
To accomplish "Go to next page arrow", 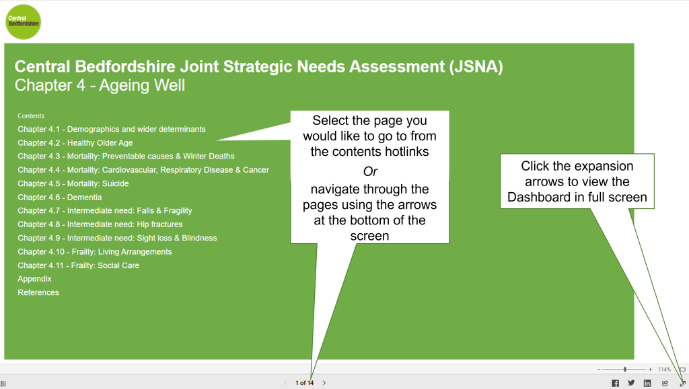I will click(324, 383).
